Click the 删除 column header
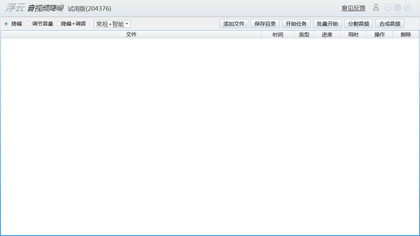The width and height of the screenshot is (420, 236). pos(406,34)
